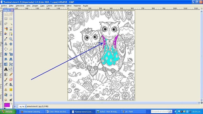
Task: Select the Text tool
Action: pos(6,69)
